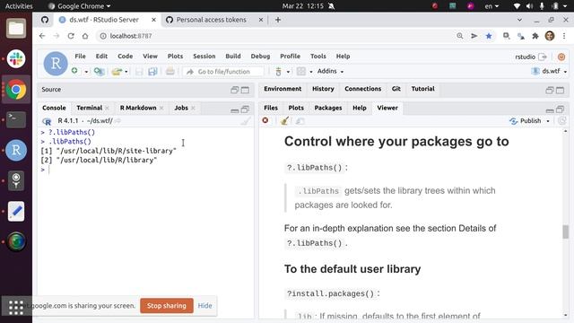Click the Save current document icon
This screenshot has height=323, width=574.
139,72
